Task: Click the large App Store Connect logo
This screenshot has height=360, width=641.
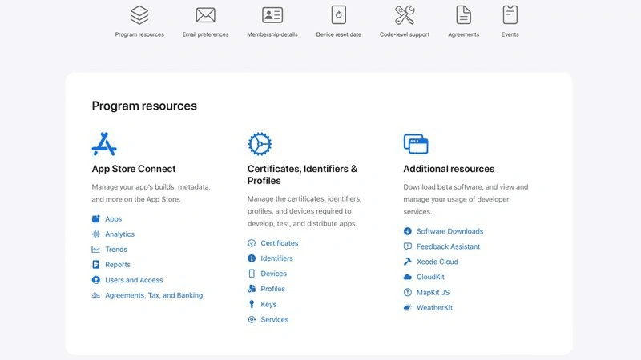Action: click(x=104, y=144)
